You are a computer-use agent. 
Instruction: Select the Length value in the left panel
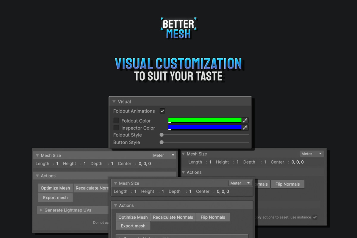(57, 164)
